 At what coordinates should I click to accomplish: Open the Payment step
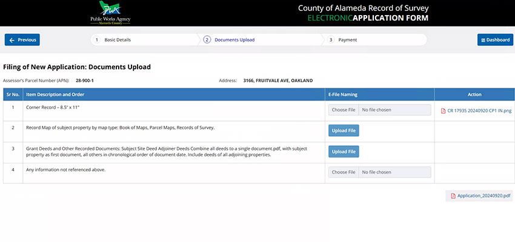pos(348,40)
